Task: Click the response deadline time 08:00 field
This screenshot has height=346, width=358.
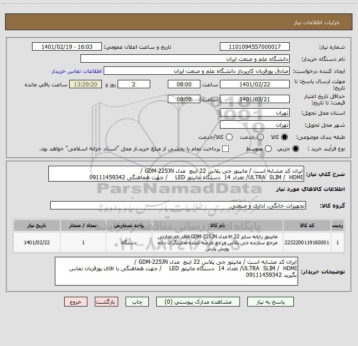Action: click(x=184, y=84)
